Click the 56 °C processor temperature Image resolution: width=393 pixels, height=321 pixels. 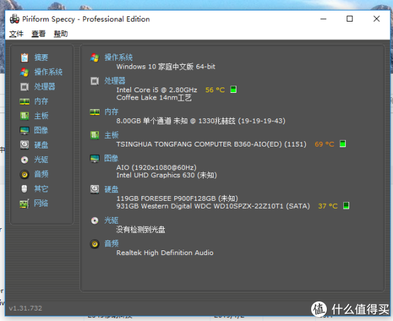pyautogui.click(x=215, y=90)
